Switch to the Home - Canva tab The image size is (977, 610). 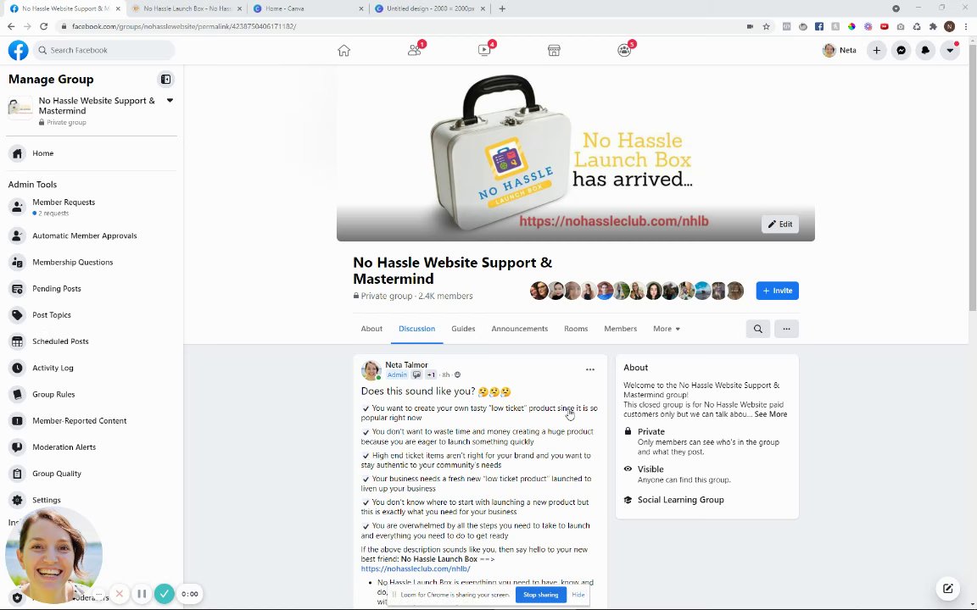click(x=308, y=8)
